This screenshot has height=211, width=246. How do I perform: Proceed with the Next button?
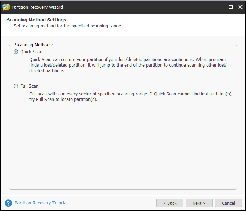(x=199, y=203)
